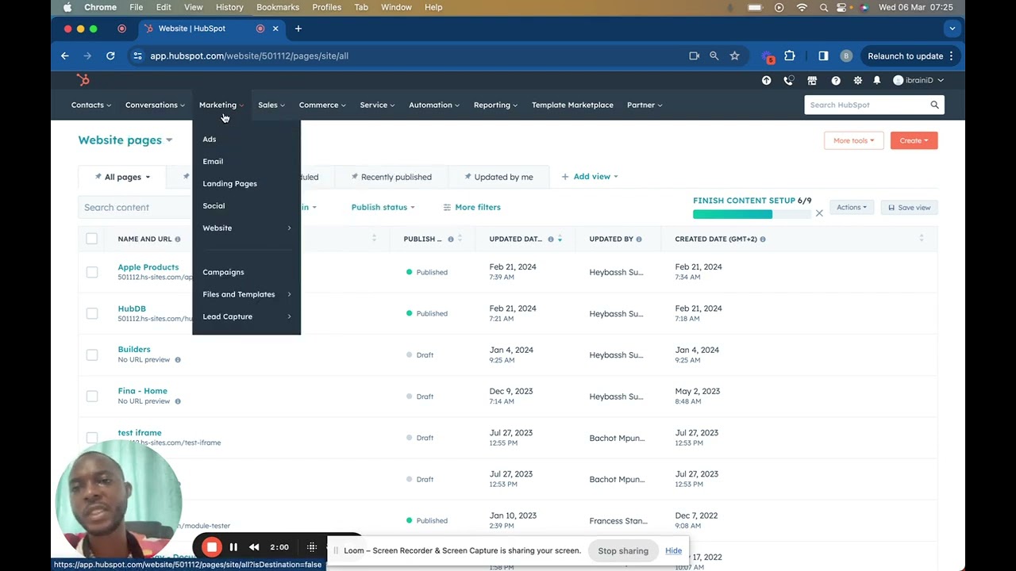
Task: Rewind the Loom recording
Action: (x=254, y=546)
